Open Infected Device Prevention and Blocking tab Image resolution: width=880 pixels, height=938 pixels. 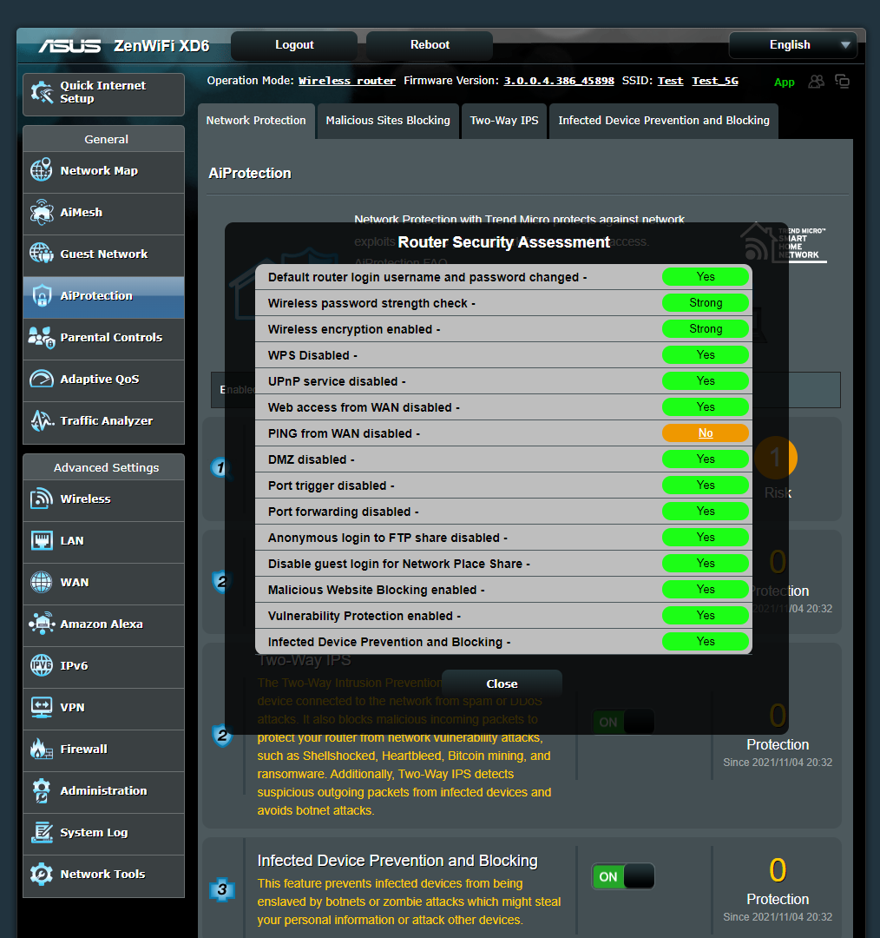coord(664,120)
